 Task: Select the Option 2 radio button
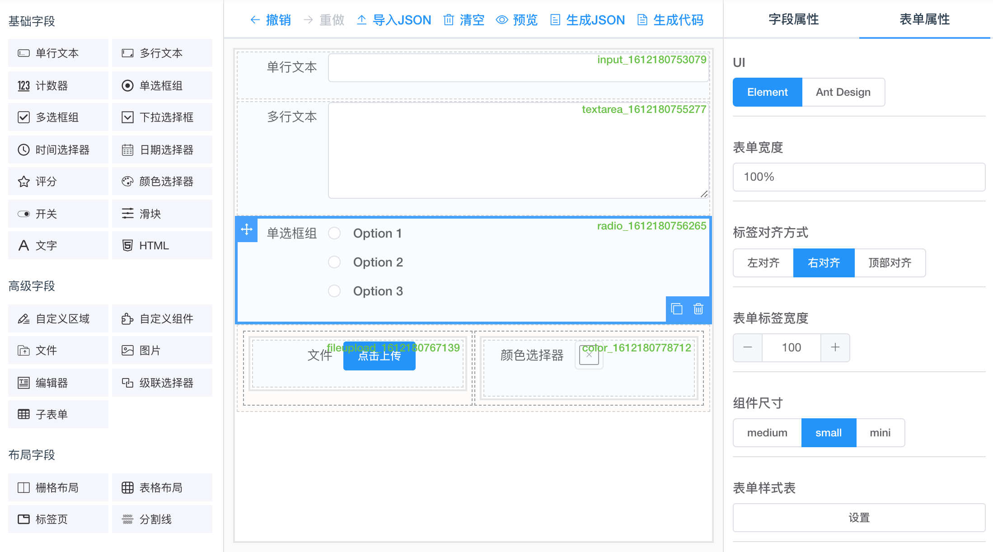click(334, 262)
